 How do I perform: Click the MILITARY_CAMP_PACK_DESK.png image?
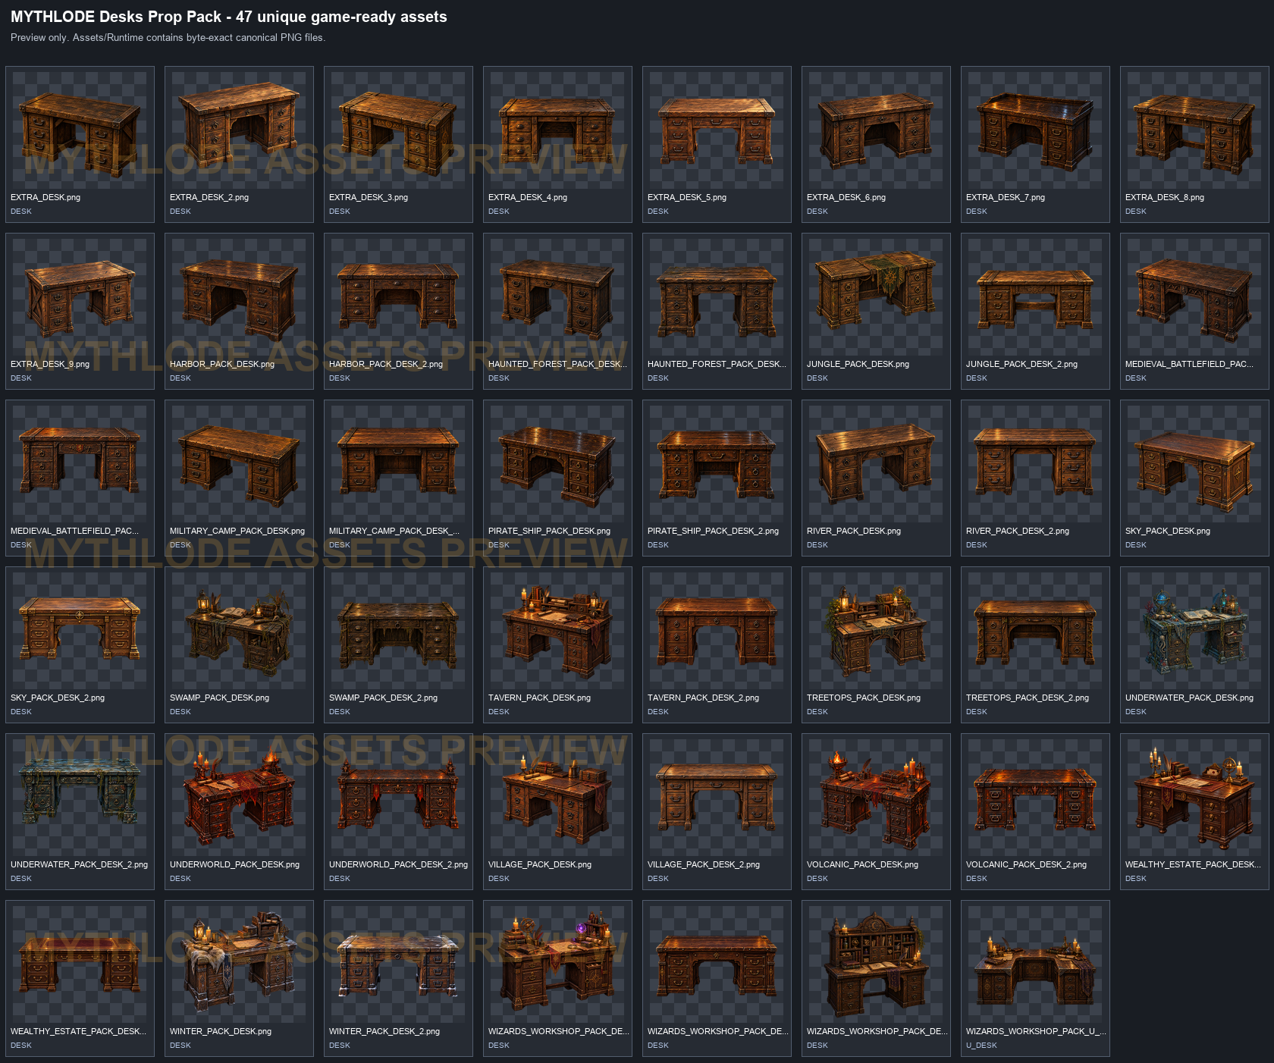(x=239, y=464)
